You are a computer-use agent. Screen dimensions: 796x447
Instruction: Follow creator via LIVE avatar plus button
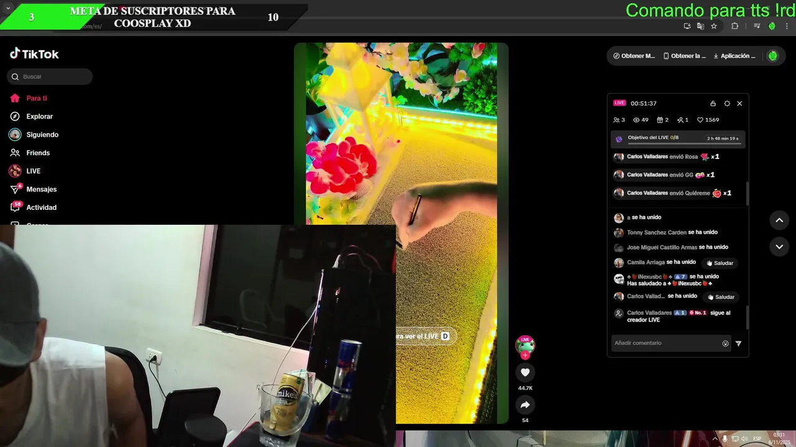525,356
